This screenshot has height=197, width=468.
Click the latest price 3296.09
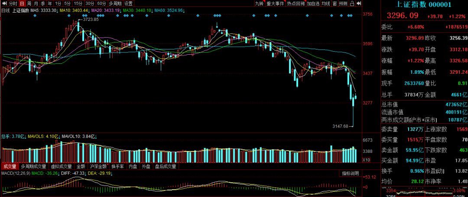(403, 16)
